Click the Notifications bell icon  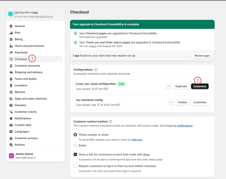(x=11, y=119)
